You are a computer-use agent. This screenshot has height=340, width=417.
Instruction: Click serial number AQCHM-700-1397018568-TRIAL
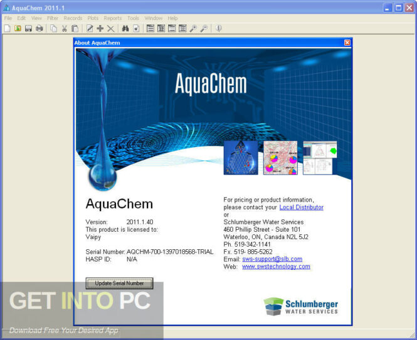(x=170, y=252)
